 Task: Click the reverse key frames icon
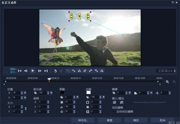pos(79,71)
